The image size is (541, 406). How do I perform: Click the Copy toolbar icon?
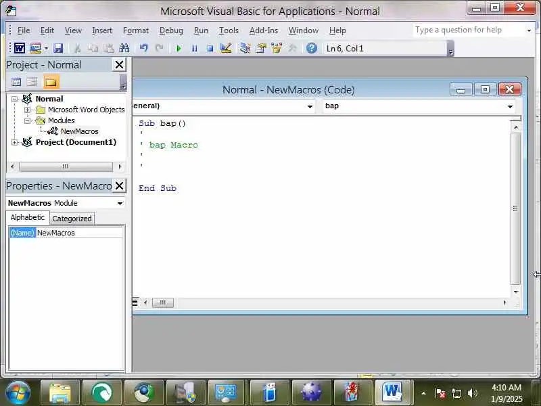[93, 48]
